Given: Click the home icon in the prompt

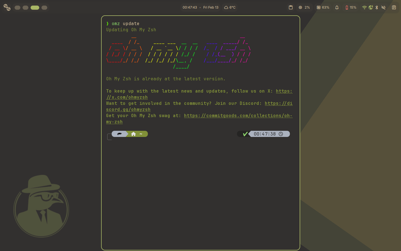Looking at the screenshot, I should pos(133,134).
